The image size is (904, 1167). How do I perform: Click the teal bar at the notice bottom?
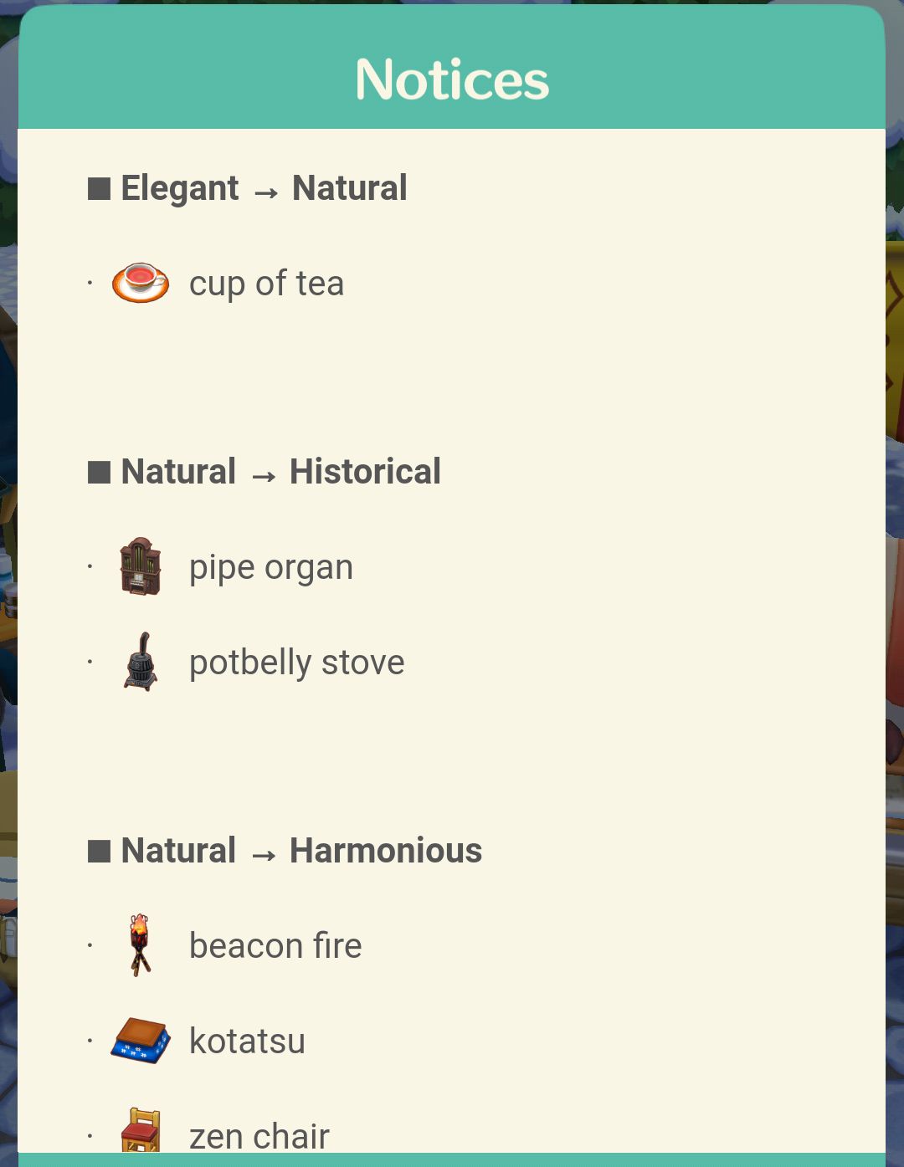point(452,1160)
